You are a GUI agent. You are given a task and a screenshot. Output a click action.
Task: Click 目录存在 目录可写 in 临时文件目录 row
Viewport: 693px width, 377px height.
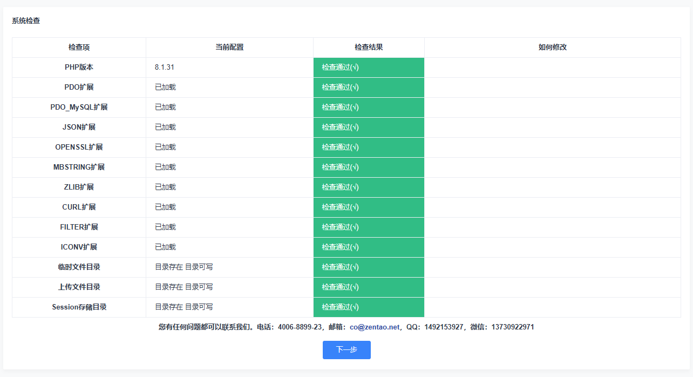click(x=184, y=267)
